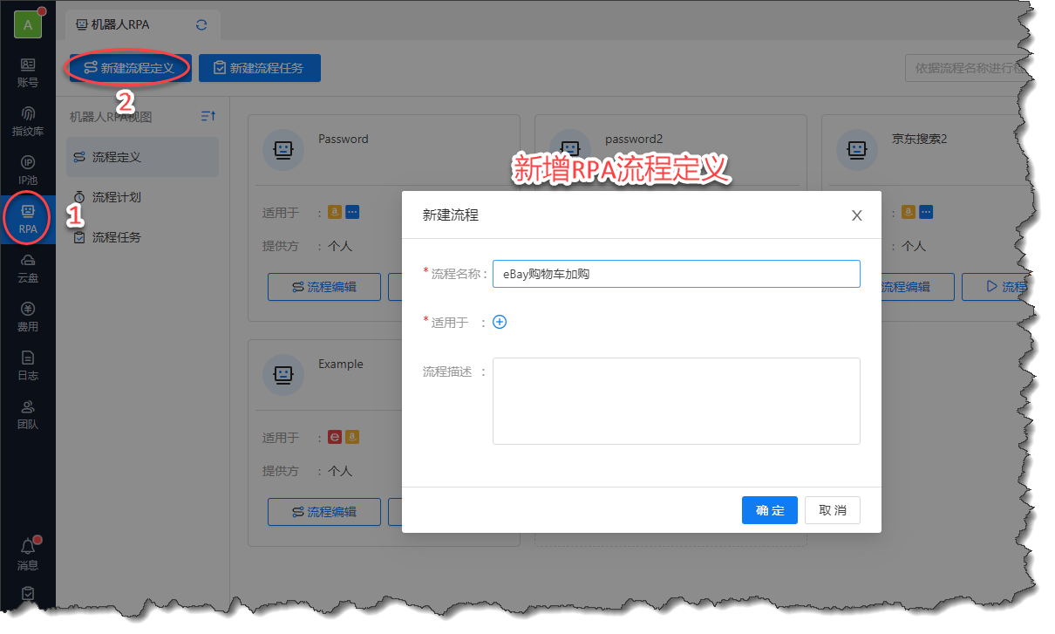The image size is (1055, 634).
Task: Click 流程编辑 on the Password card
Action: 324,287
